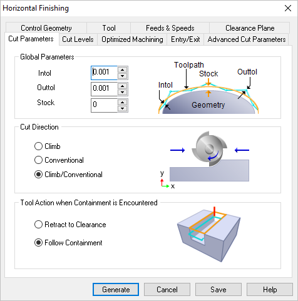Increase Stock value with up arrow

point(123,102)
